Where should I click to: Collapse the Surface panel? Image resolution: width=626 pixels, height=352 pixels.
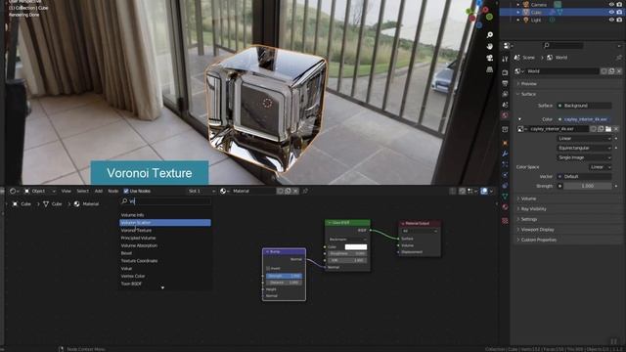(527, 94)
